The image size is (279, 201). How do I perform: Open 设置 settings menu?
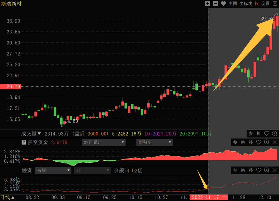(265, 3)
